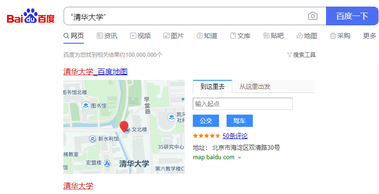Open camera image search icon

tap(312, 16)
